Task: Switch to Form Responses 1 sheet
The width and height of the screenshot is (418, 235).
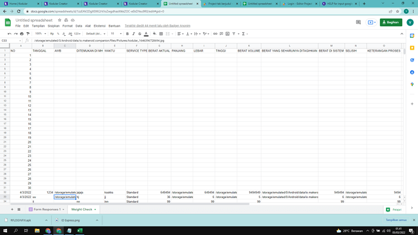Action: pos(47,210)
